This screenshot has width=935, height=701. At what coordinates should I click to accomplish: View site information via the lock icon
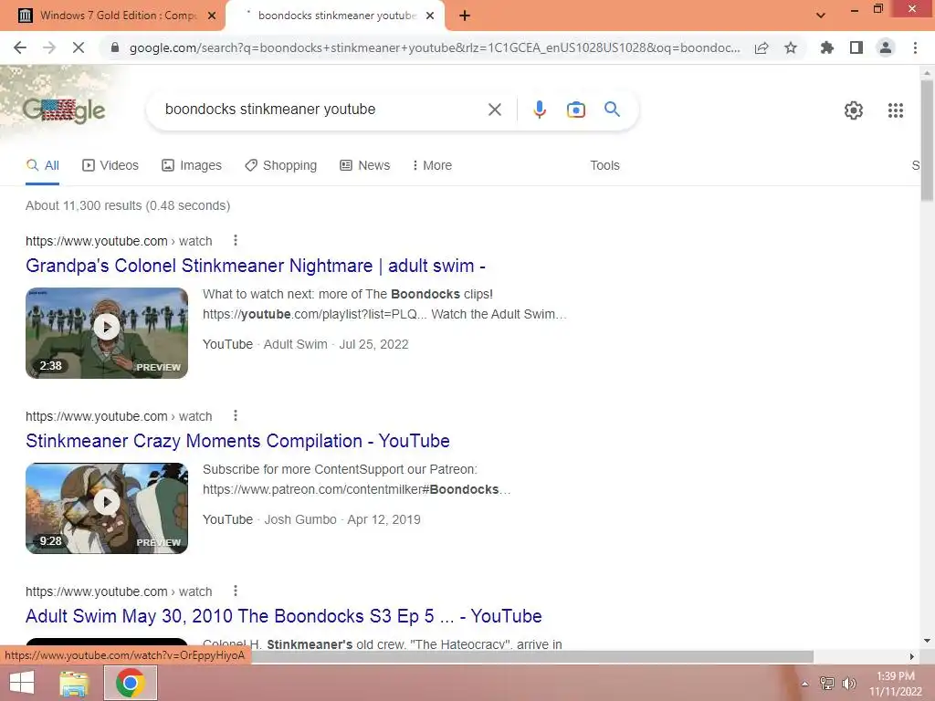[115, 47]
